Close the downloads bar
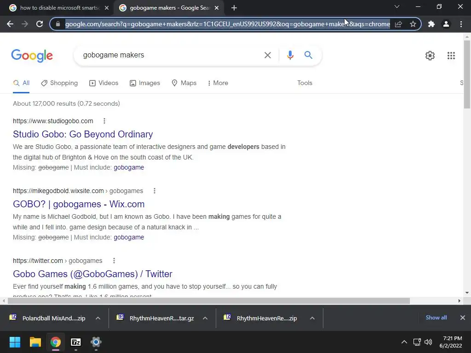The width and height of the screenshot is (471, 353). pyautogui.click(x=463, y=318)
